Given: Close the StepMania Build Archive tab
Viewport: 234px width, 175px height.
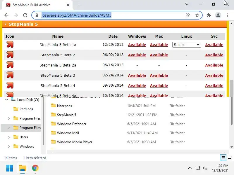Looking at the screenshot, I should 68,5.
